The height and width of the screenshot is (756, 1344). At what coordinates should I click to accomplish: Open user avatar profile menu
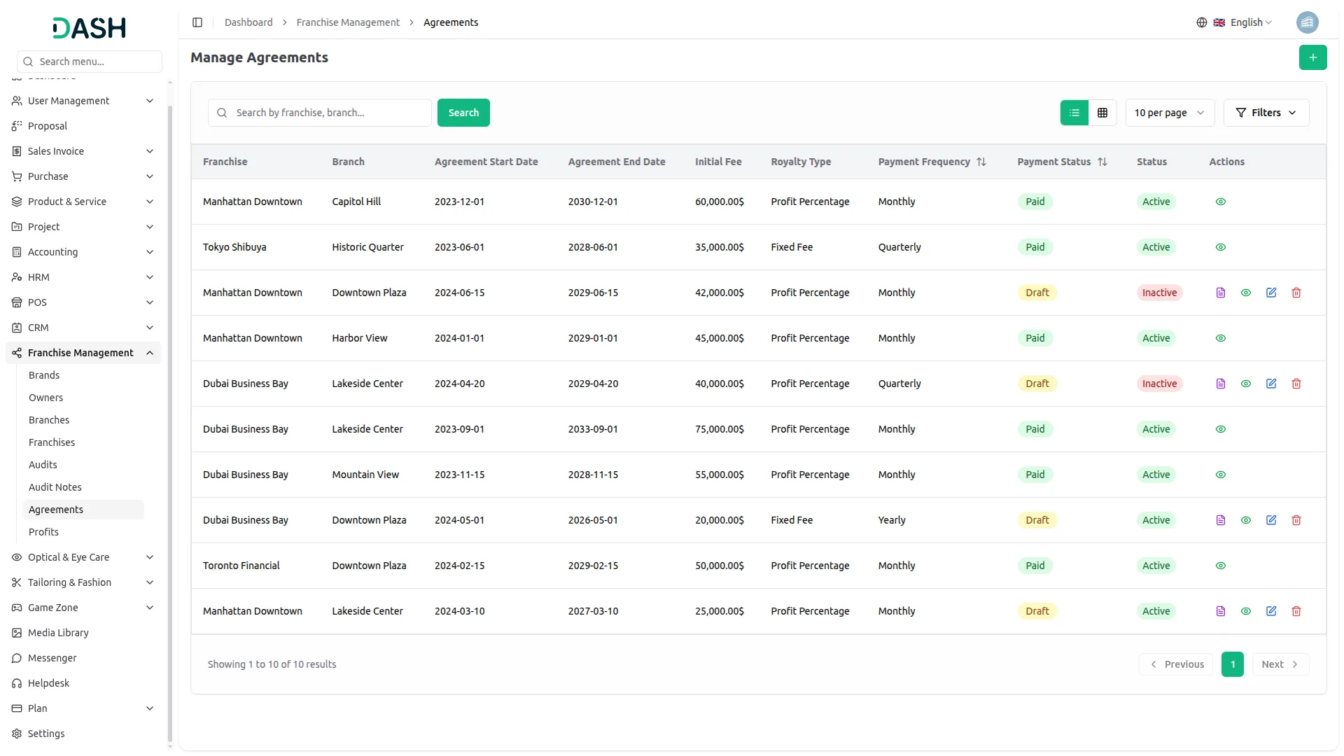[x=1307, y=22]
